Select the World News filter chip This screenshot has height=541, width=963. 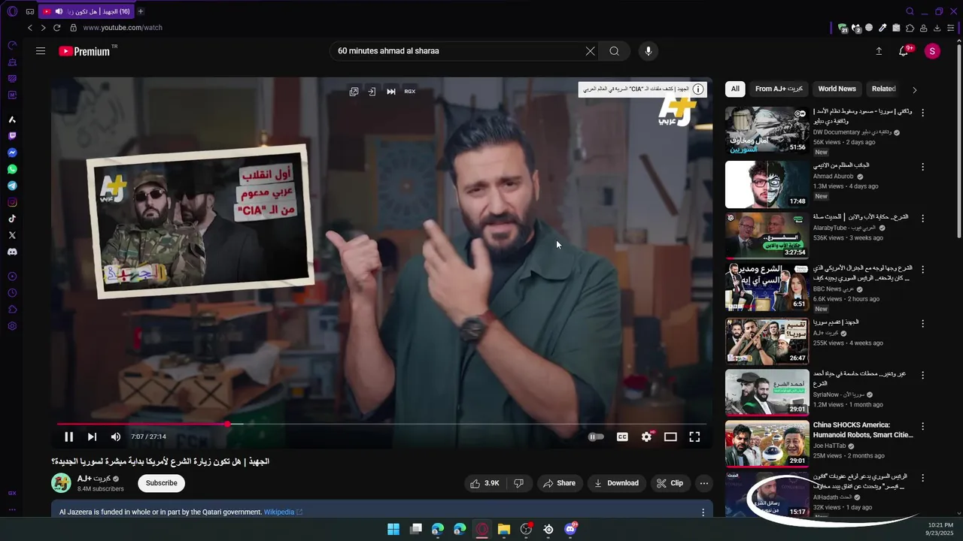click(x=837, y=89)
